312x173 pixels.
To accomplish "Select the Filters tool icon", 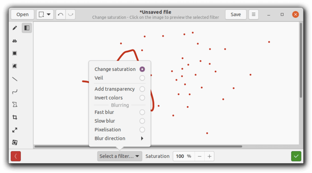I will coord(27,28).
